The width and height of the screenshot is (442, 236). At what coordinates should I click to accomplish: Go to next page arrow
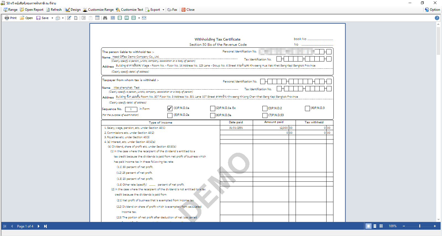(39, 226)
